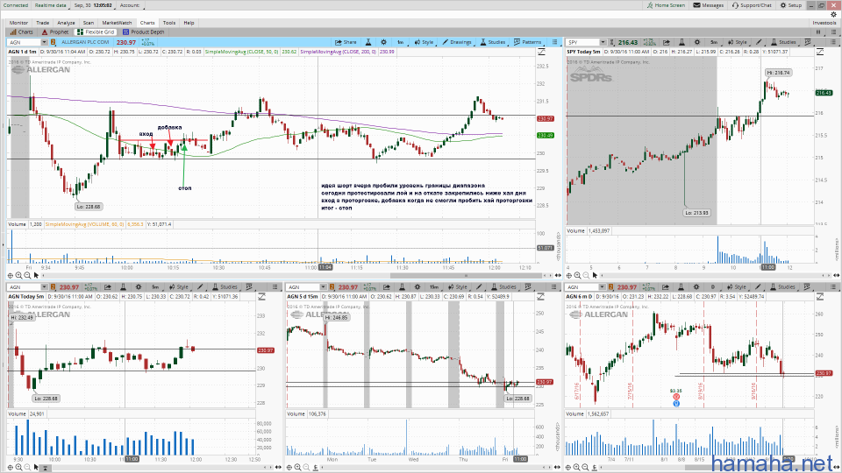Viewport: 842px width, 473px height.
Task: Share the main AGN chart
Action: point(346,42)
